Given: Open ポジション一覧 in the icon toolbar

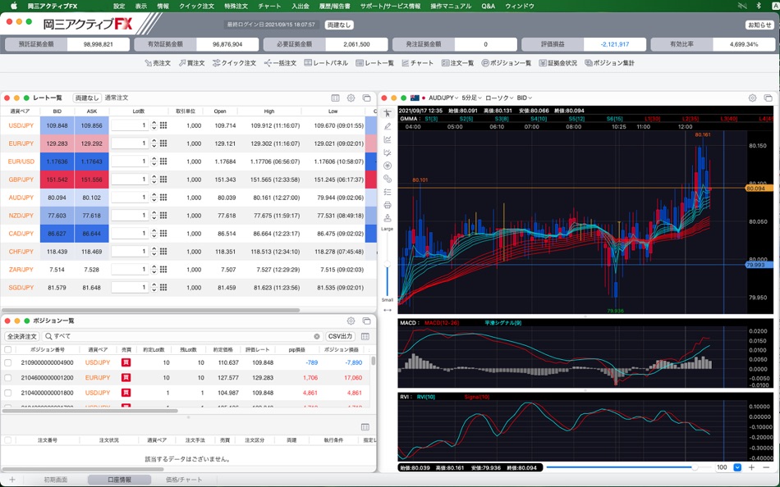Looking at the screenshot, I should (507, 63).
